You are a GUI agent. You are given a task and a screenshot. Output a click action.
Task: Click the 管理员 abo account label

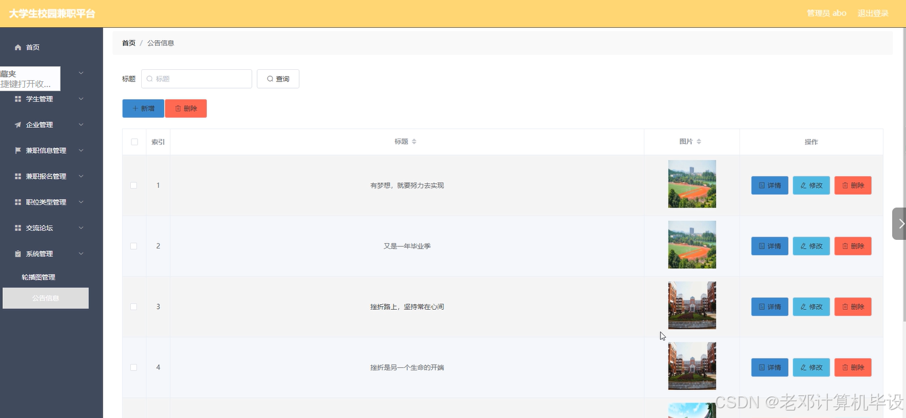[x=826, y=13]
